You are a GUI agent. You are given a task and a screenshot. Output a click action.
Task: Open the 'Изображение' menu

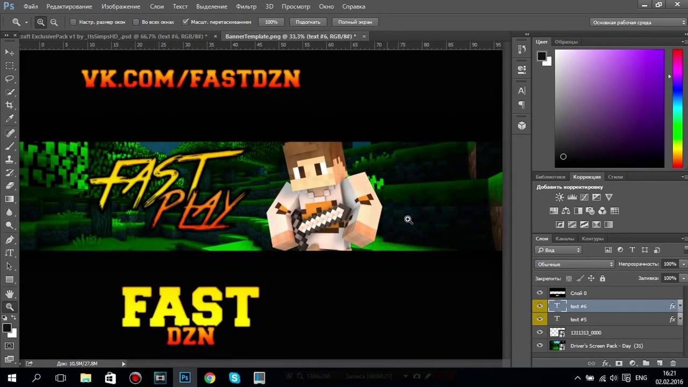tap(120, 6)
